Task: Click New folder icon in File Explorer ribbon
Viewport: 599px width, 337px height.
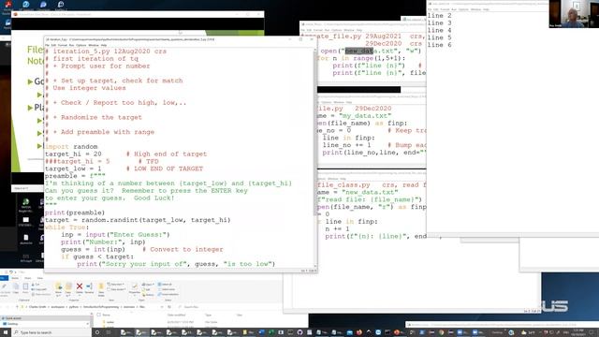Action: tap(101, 286)
